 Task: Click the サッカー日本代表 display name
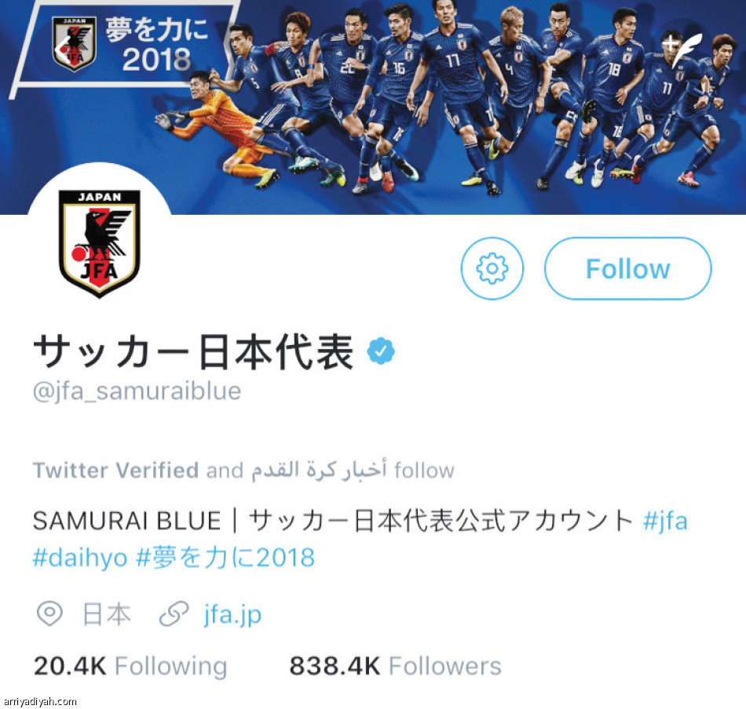193,352
